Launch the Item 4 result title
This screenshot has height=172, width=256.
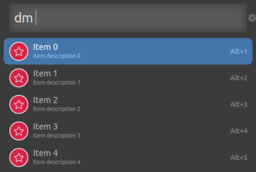[45, 153]
